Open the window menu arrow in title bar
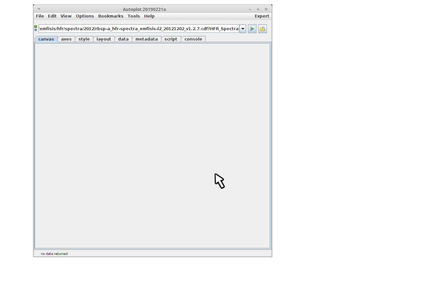The image size is (436, 297). (39, 9)
